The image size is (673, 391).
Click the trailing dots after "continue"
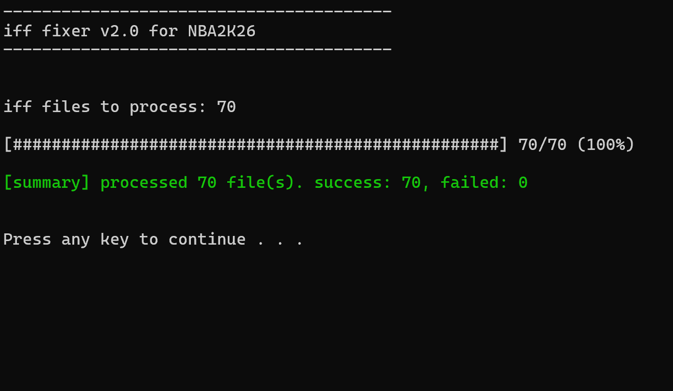point(280,241)
